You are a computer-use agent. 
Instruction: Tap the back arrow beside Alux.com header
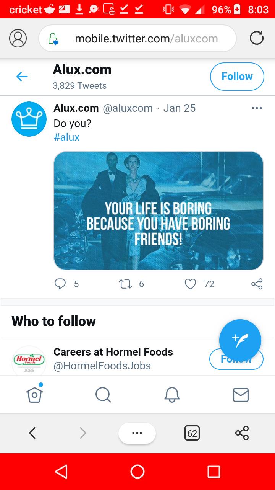22,77
